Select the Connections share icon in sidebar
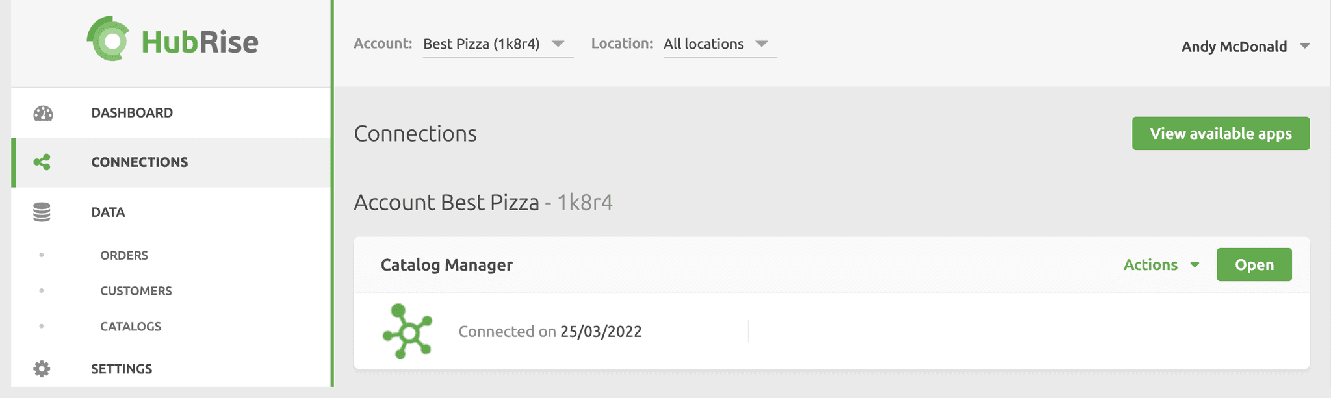1331x398 pixels. (42, 162)
